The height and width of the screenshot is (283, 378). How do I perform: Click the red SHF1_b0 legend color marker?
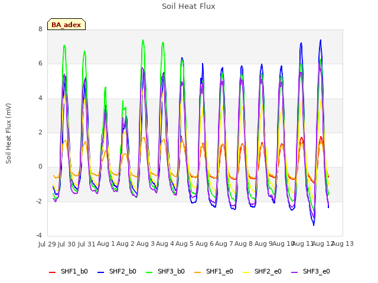point(53,272)
